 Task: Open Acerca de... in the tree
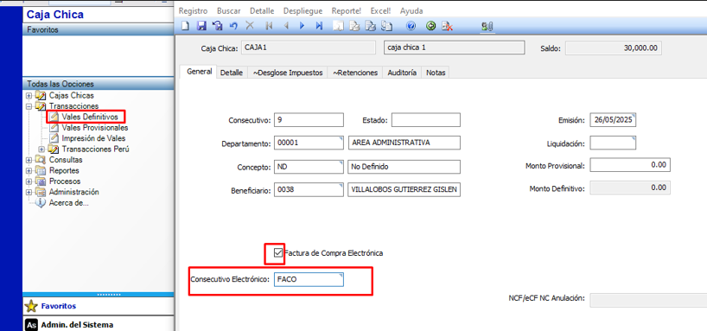[68, 203]
